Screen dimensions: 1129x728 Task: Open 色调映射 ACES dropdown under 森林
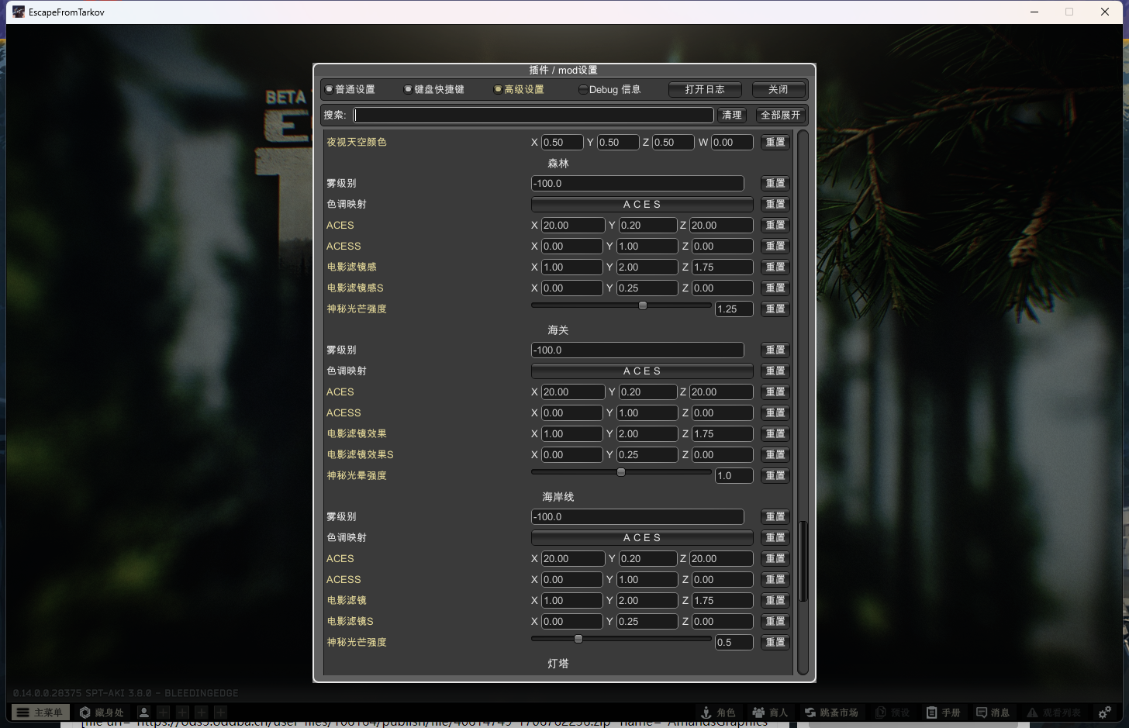click(642, 204)
